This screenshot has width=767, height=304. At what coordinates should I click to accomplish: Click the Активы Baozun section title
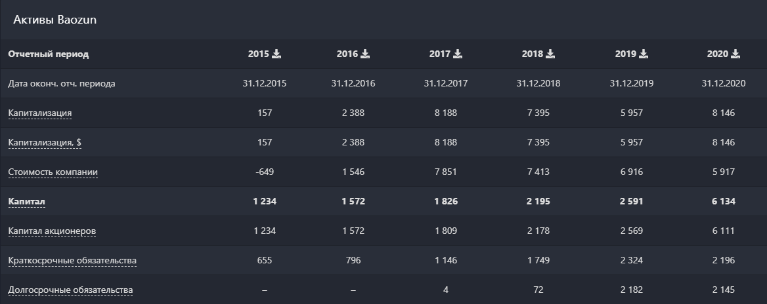[55, 20]
